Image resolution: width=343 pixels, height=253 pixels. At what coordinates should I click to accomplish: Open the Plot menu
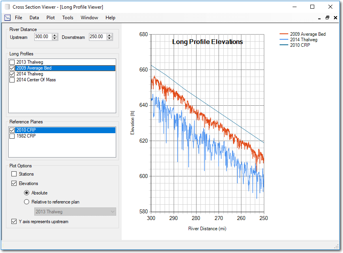pos(50,17)
